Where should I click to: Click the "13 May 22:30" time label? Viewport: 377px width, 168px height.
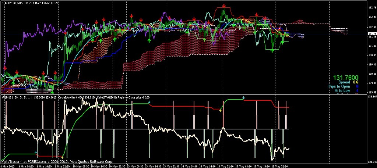pyautogui.click(x=171, y=166)
